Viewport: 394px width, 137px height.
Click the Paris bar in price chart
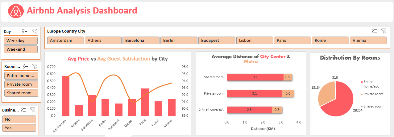[145, 102]
